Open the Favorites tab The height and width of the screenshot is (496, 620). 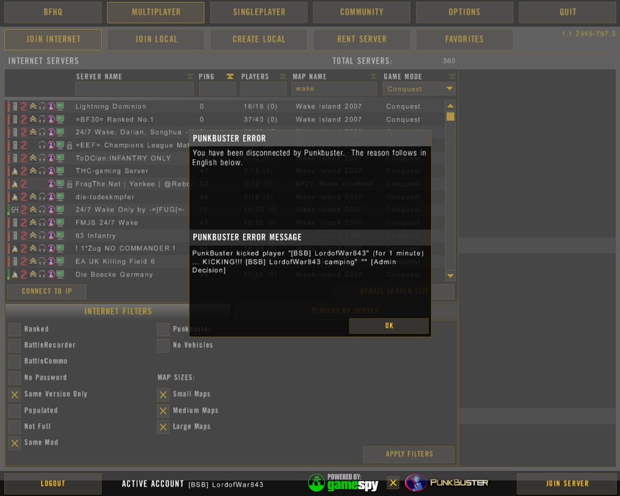point(464,39)
